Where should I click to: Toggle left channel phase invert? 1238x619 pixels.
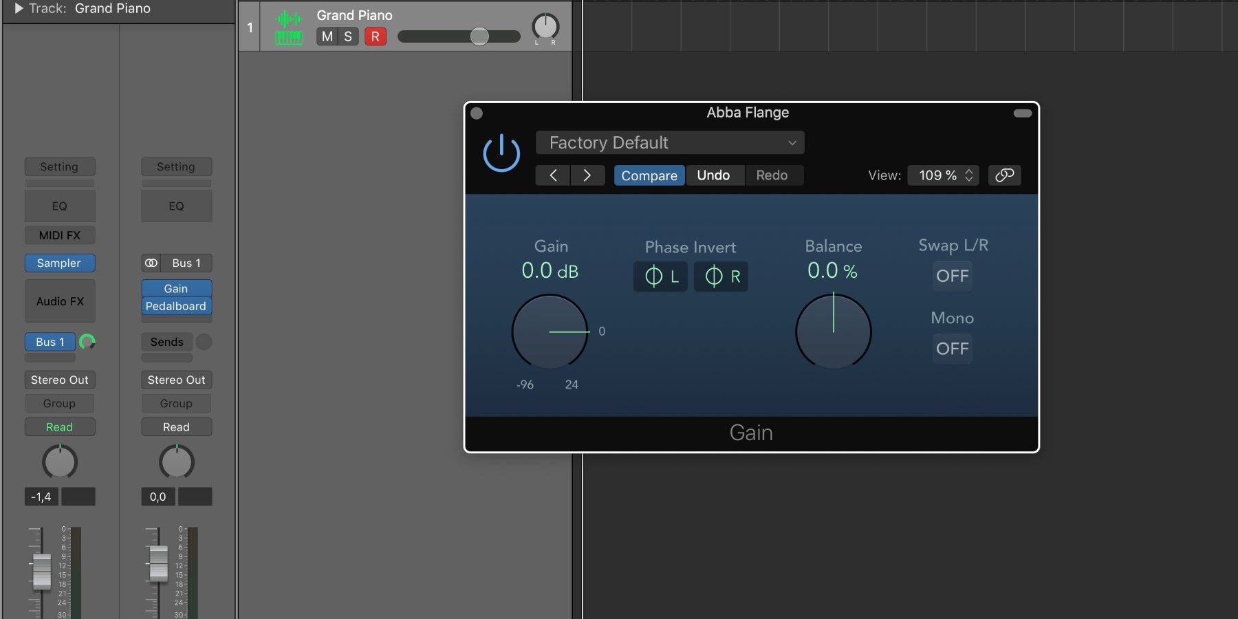[660, 276]
